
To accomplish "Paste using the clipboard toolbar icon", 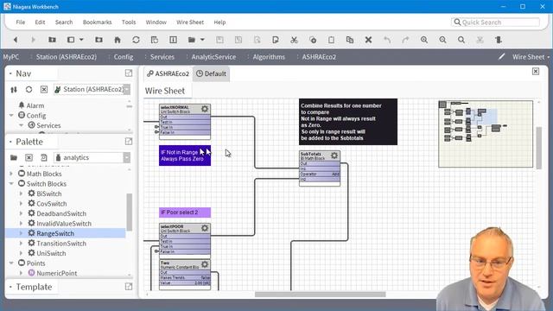I will (x=331, y=40).
